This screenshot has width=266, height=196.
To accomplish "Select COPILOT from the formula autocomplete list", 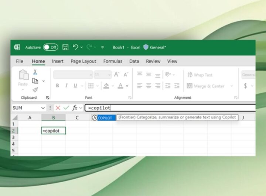I will click(x=106, y=118).
